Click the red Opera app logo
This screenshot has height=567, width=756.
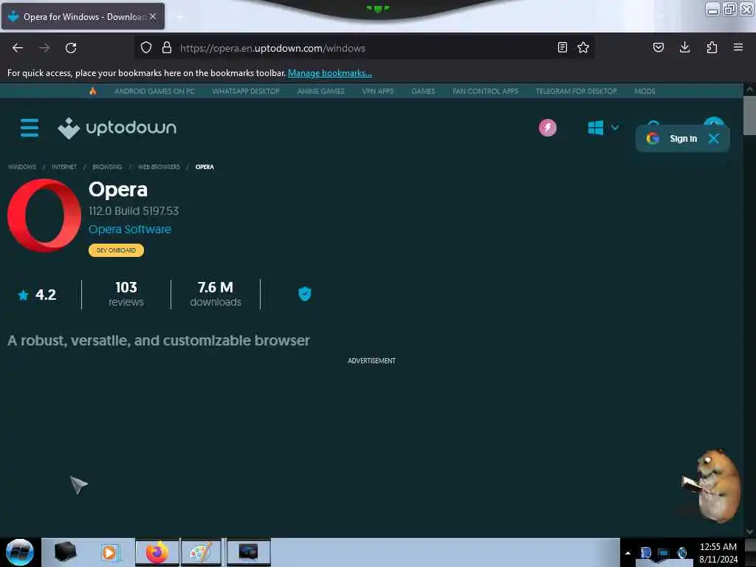coord(44,216)
